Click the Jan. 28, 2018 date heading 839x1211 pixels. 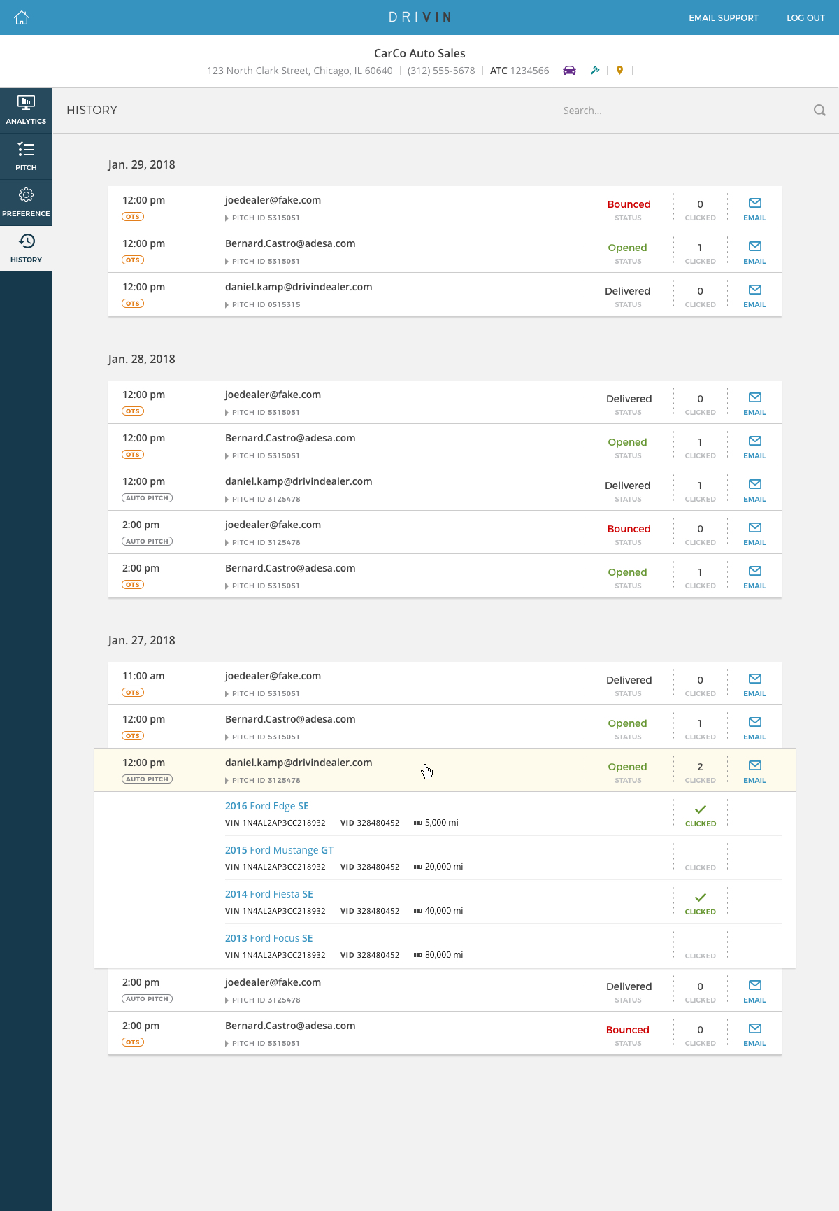point(141,359)
